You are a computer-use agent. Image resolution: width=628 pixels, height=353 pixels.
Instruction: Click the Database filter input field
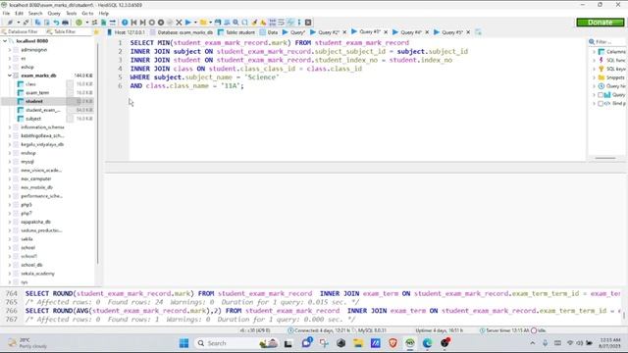(x=23, y=31)
